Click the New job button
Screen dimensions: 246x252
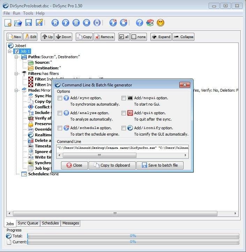14,37
